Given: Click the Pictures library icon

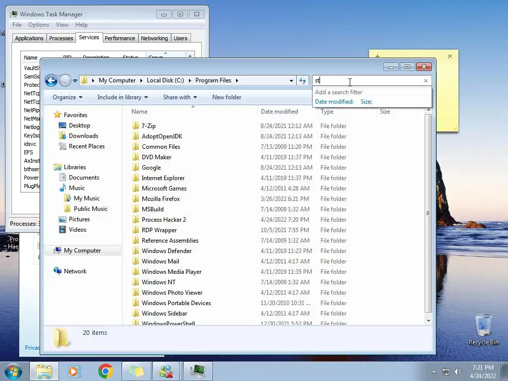Looking at the screenshot, I should (x=63, y=219).
